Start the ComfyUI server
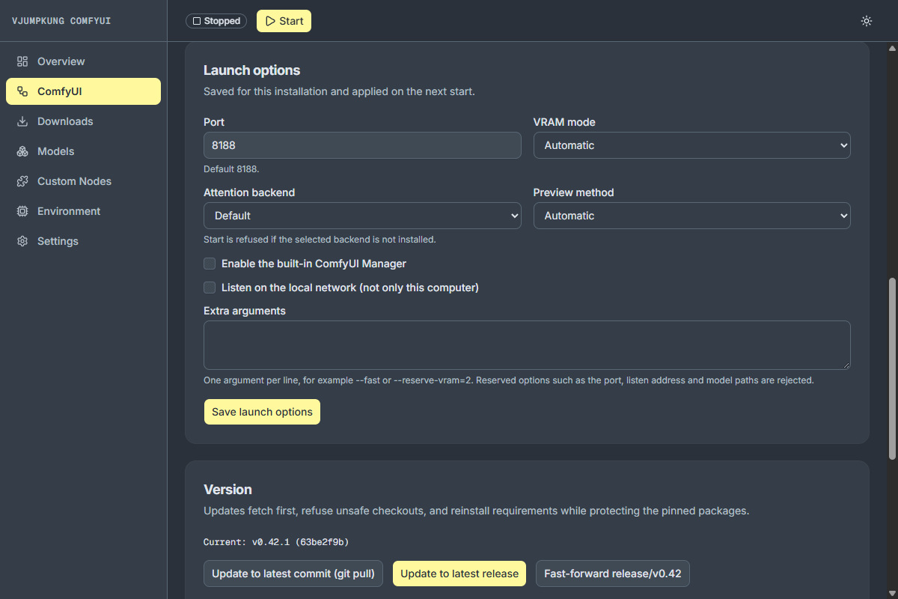This screenshot has height=599, width=898. pyautogui.click(x=284, y=21)
